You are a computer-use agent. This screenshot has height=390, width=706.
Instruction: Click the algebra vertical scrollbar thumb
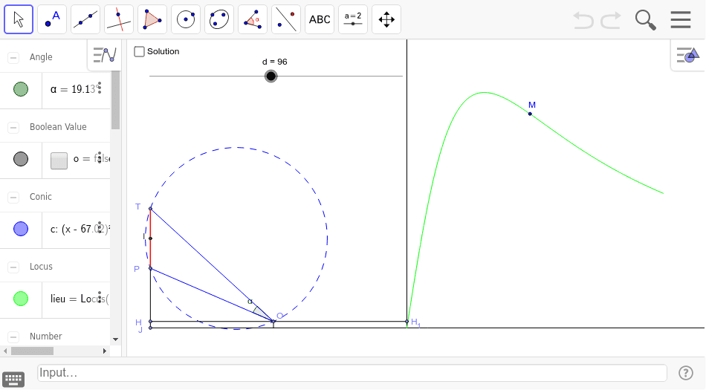pyautogui.click(x=115, y=100)
